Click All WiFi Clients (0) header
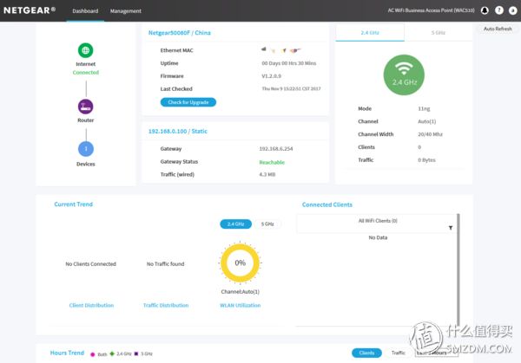 pos(378,221)
